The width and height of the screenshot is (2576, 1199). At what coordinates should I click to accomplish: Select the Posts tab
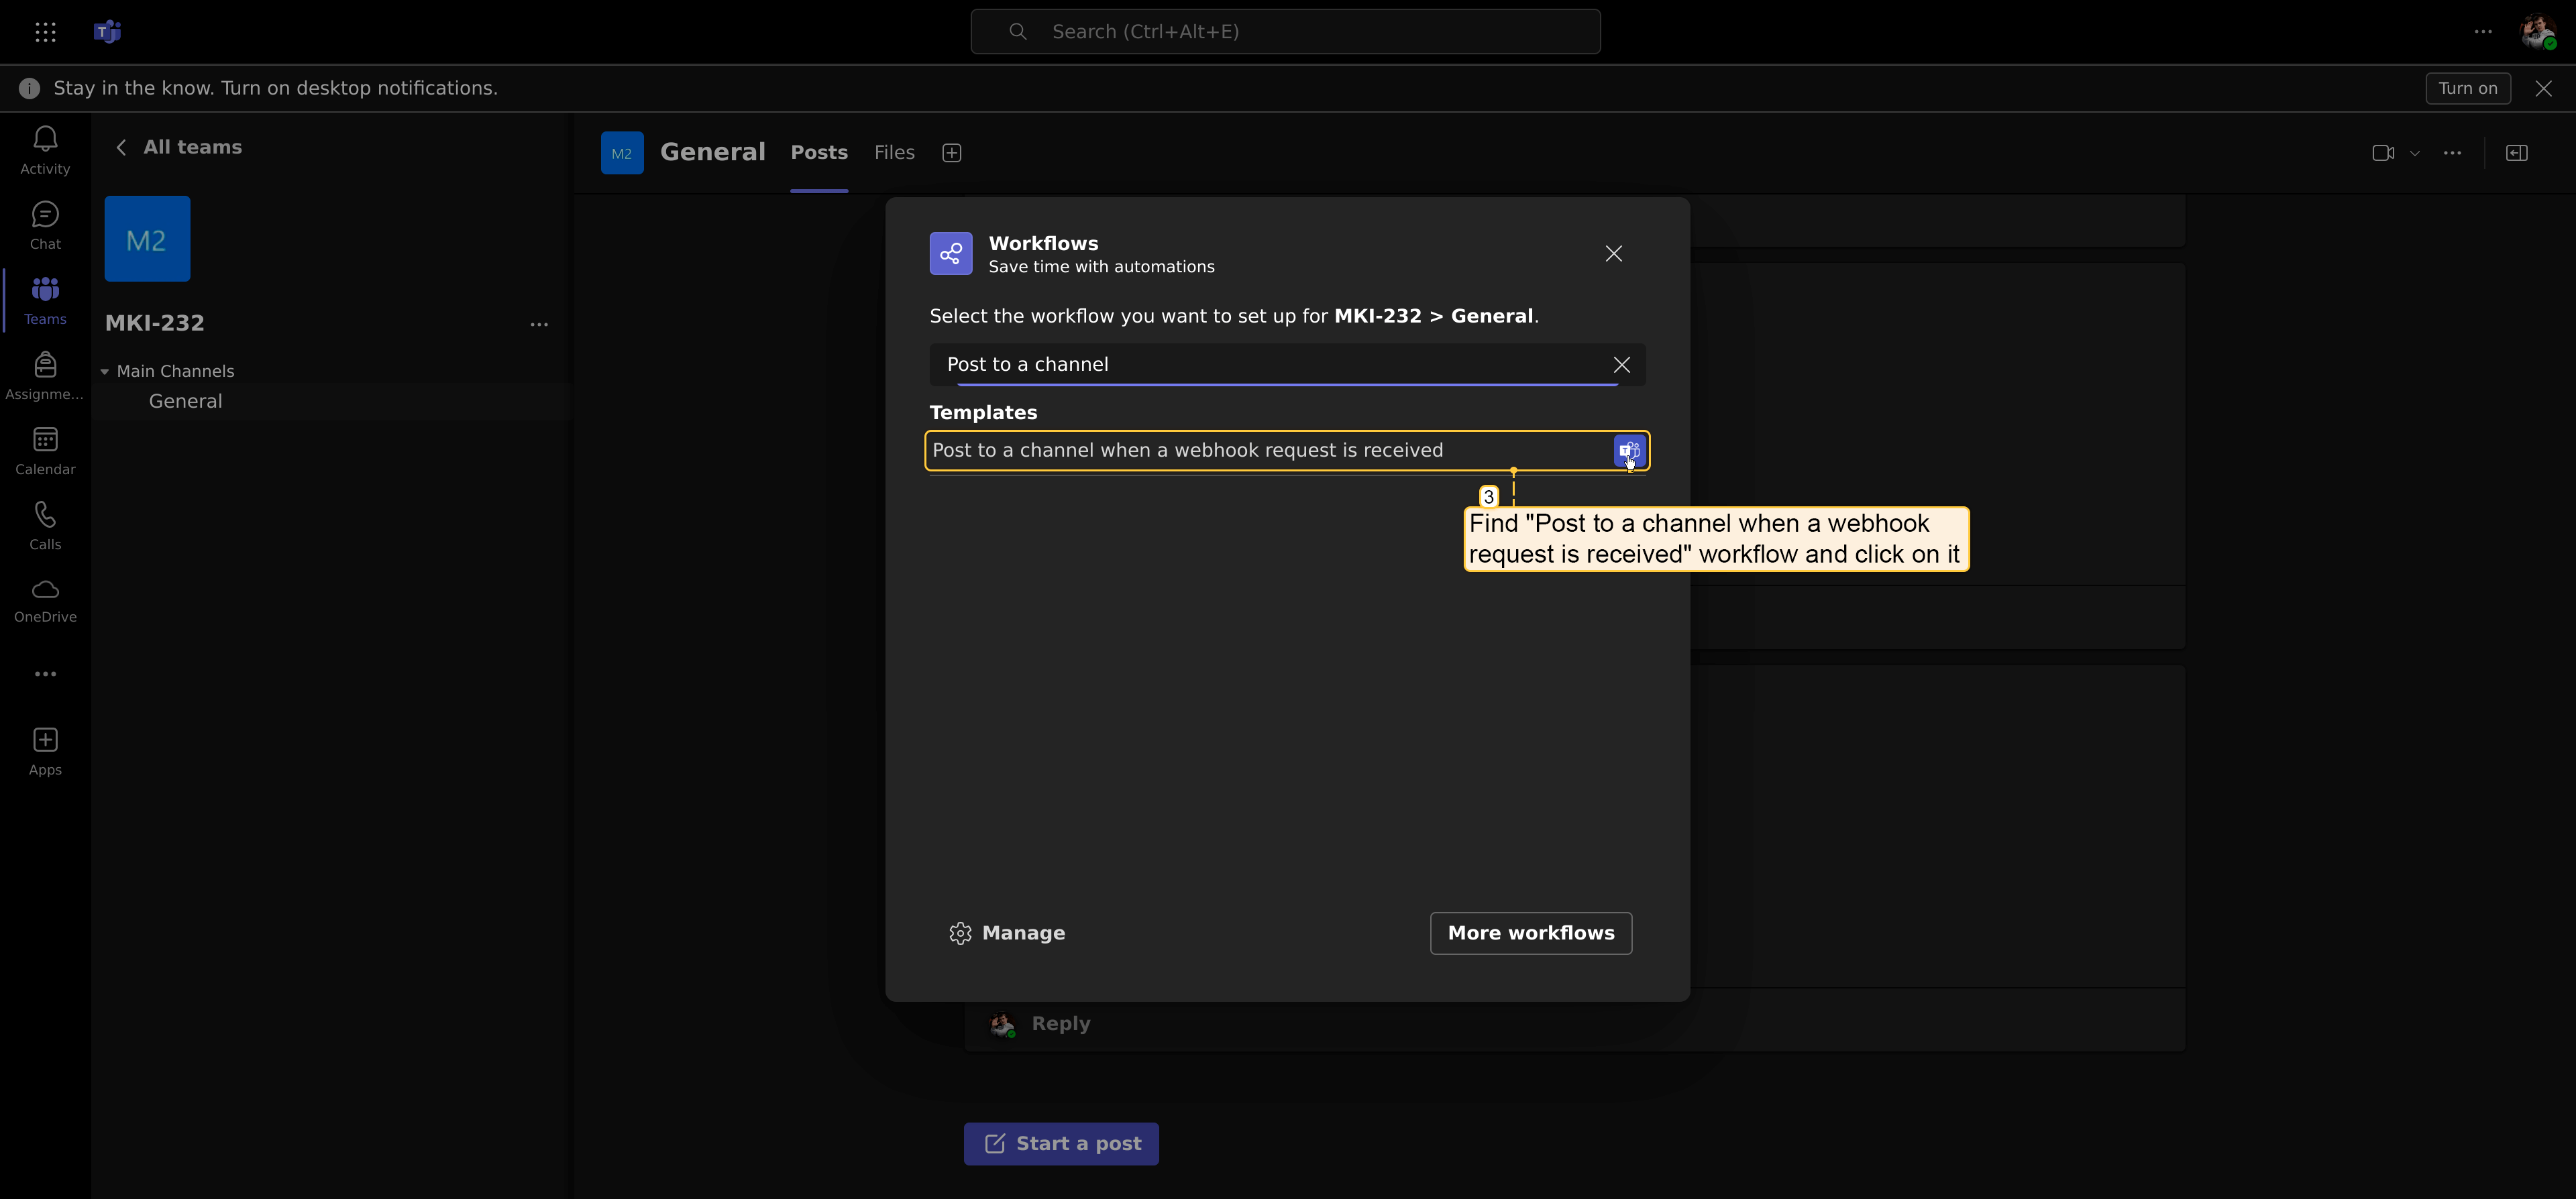pos(819,153)
